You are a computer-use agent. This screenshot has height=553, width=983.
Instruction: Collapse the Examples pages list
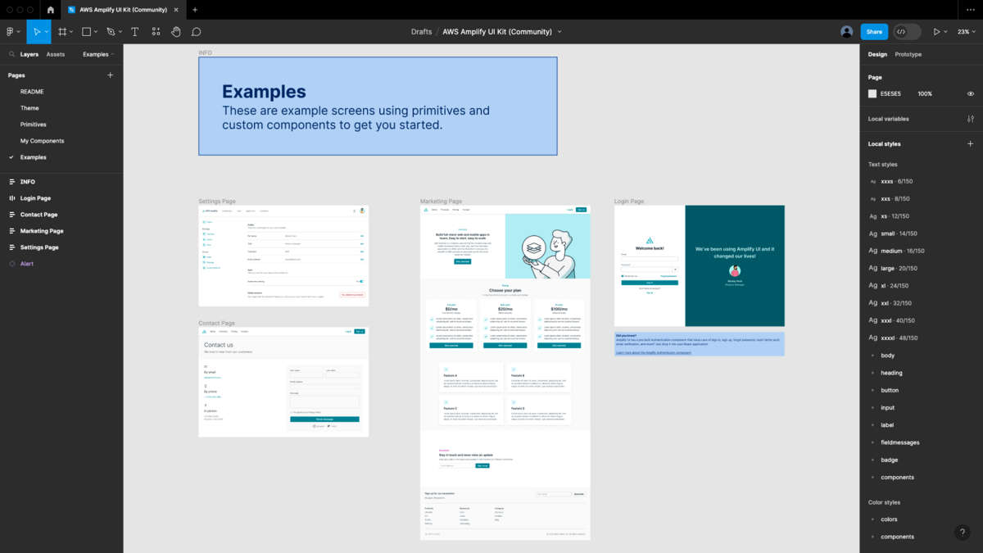(x=99, y=54)
